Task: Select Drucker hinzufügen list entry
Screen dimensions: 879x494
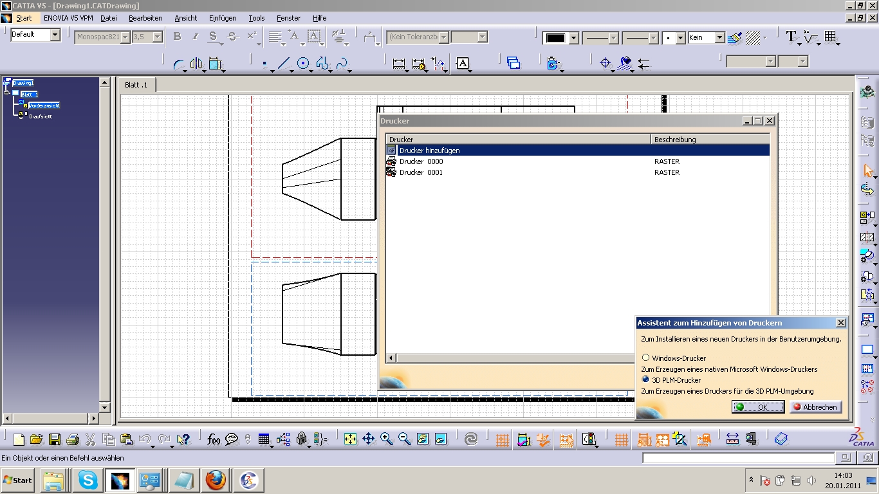Action: click(x=577, y=151)
